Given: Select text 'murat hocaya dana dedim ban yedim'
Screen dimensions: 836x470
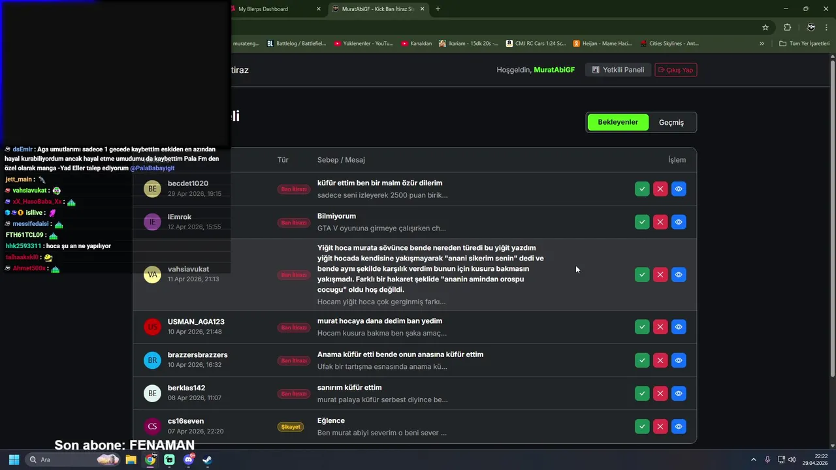Looking at the screenshot, I should point(379,321).
